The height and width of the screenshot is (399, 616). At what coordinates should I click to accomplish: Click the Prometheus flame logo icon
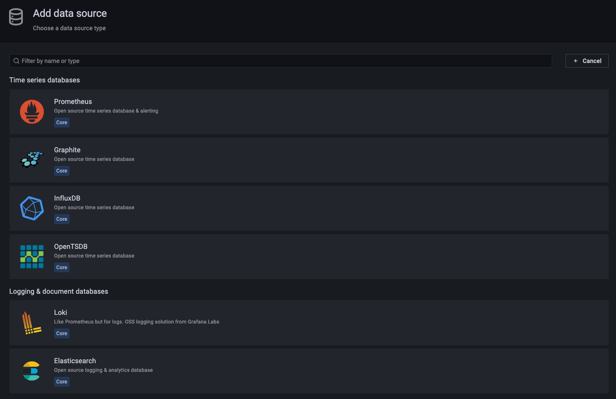pyautogui.click(x=32, y=112)
